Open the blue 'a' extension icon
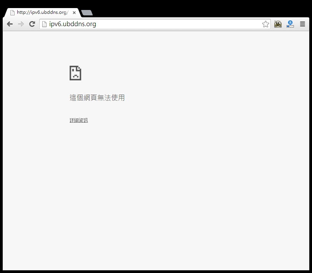 point(290,24)
